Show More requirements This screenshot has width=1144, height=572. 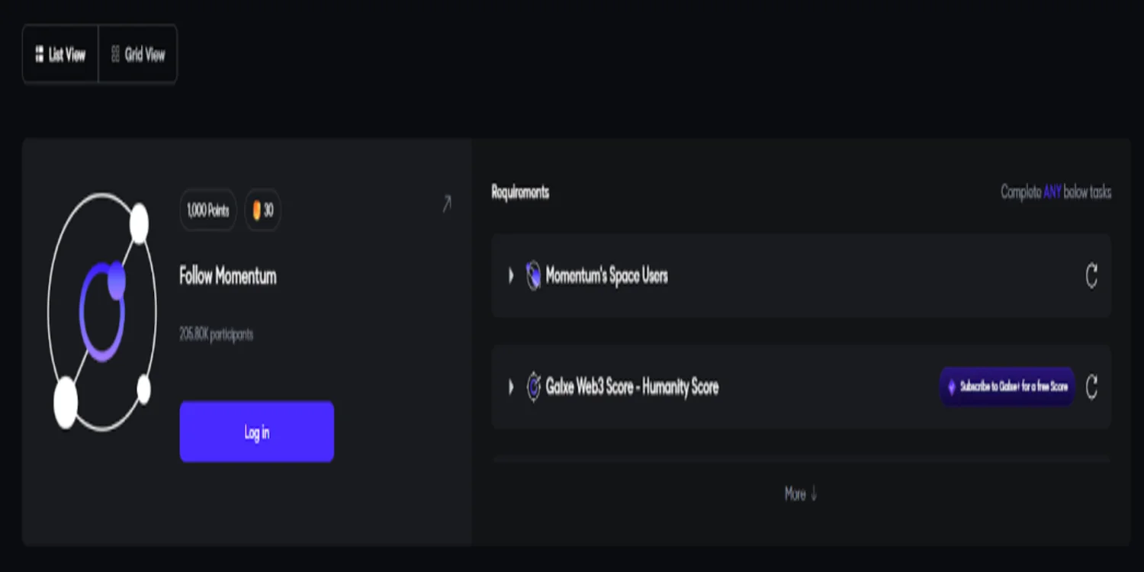pyautogui.click(x=801, y=494)
